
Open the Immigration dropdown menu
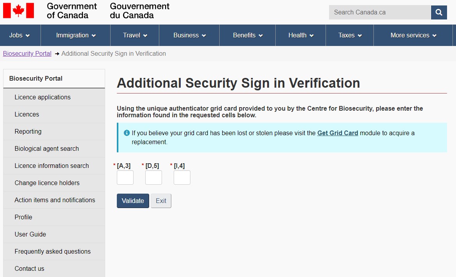76,35
